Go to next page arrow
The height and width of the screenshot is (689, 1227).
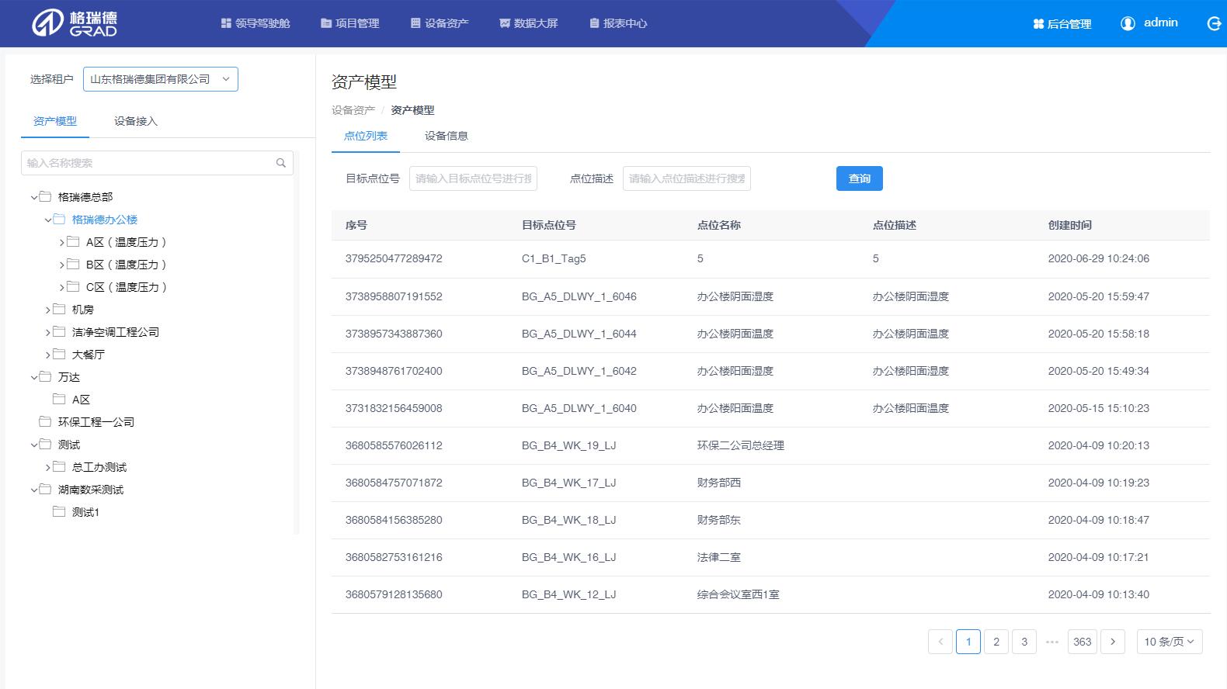click(1113, 642)
